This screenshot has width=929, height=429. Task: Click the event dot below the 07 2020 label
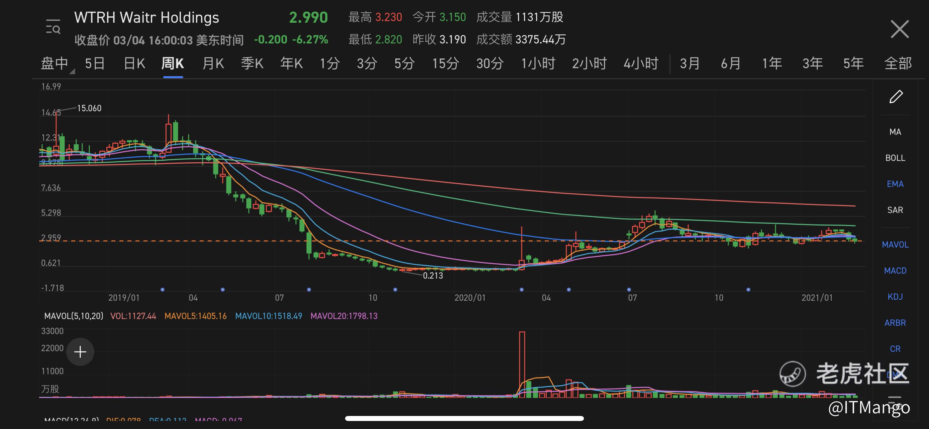click(629, 290)
